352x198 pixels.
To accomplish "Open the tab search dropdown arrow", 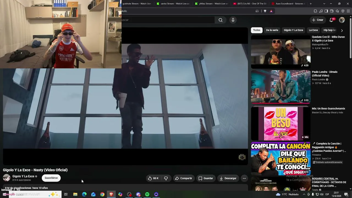I will pyautogui.click(x=324, y=4).
